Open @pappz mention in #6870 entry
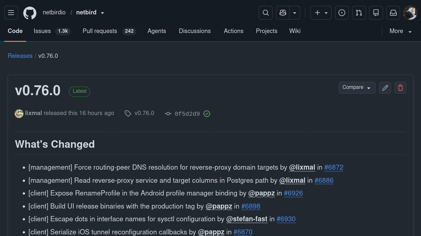Image resolution: width=421 pixels, height=236 pixels. (x=211, y=232)
